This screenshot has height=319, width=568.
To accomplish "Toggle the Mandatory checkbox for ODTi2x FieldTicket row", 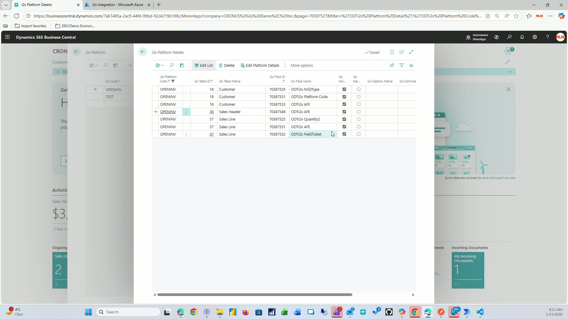I will point(359,134).
